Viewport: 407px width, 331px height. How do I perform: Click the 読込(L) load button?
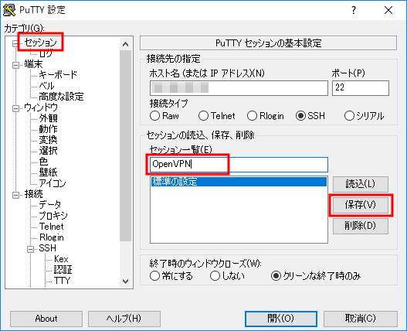click(361, 184)
